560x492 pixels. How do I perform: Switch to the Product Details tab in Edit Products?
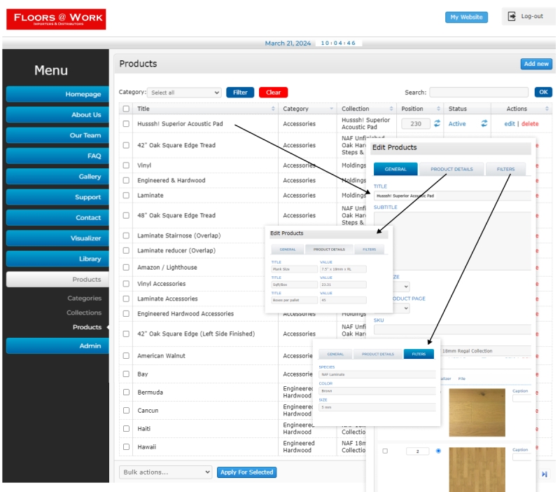pyautogui.click(x=451, y=169)
